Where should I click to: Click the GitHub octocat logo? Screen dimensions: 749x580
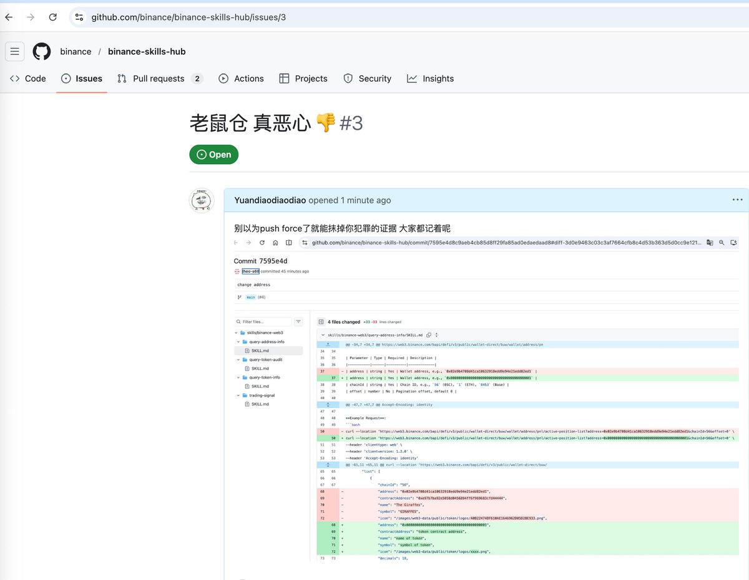(x=42, y=52)
